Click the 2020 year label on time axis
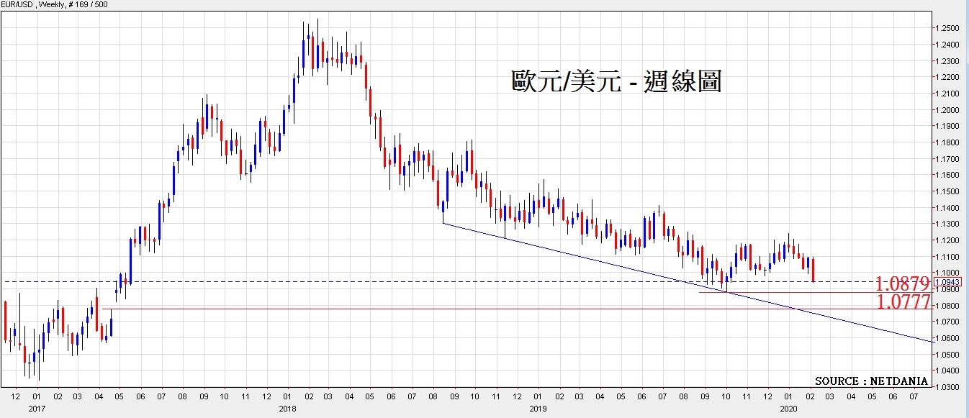The height and width of the screenshot is (418, 969). coord(788,409)
